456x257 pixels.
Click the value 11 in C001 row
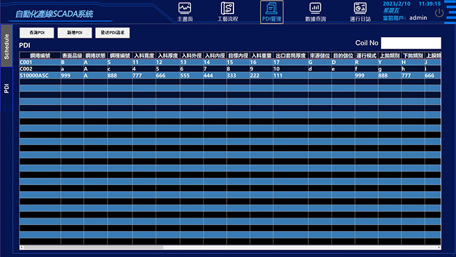pos(144,62)
